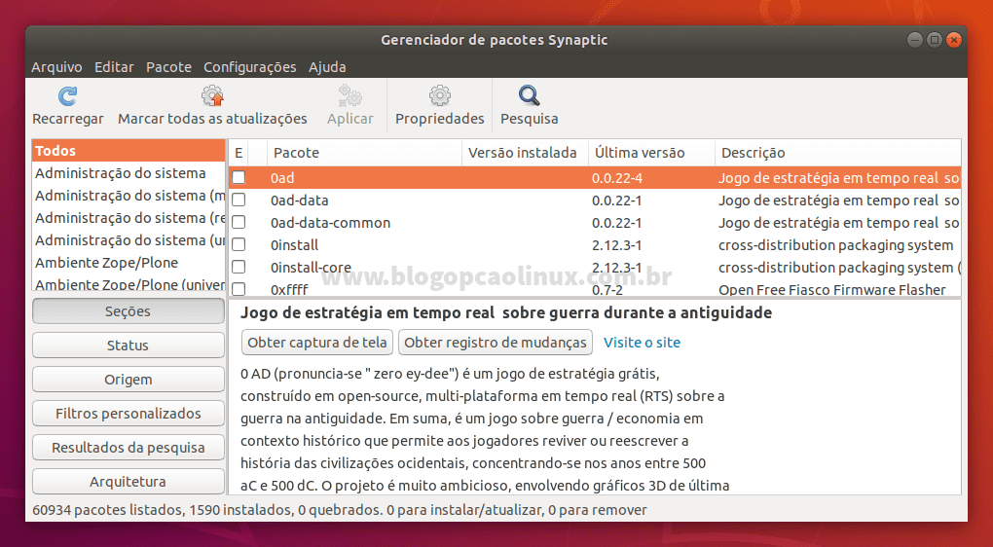Click Filtros personalizados button
Viewport: 993px width, 547px height.
click(128, 414)
